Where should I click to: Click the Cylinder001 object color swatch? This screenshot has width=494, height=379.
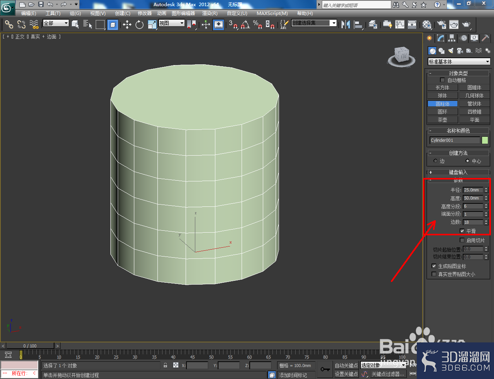485,140
